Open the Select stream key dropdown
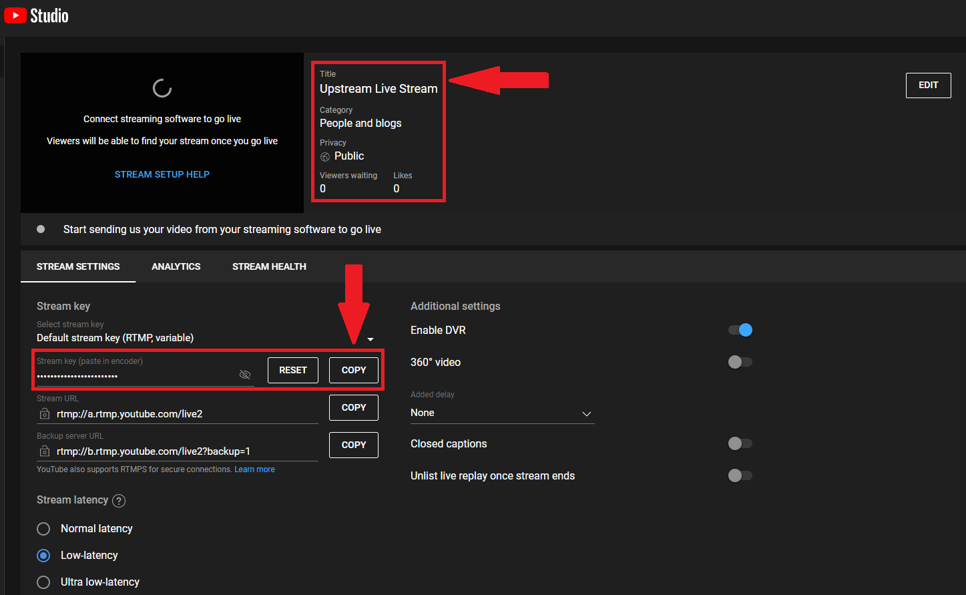The image size is (966, 595). click(371, 339)
